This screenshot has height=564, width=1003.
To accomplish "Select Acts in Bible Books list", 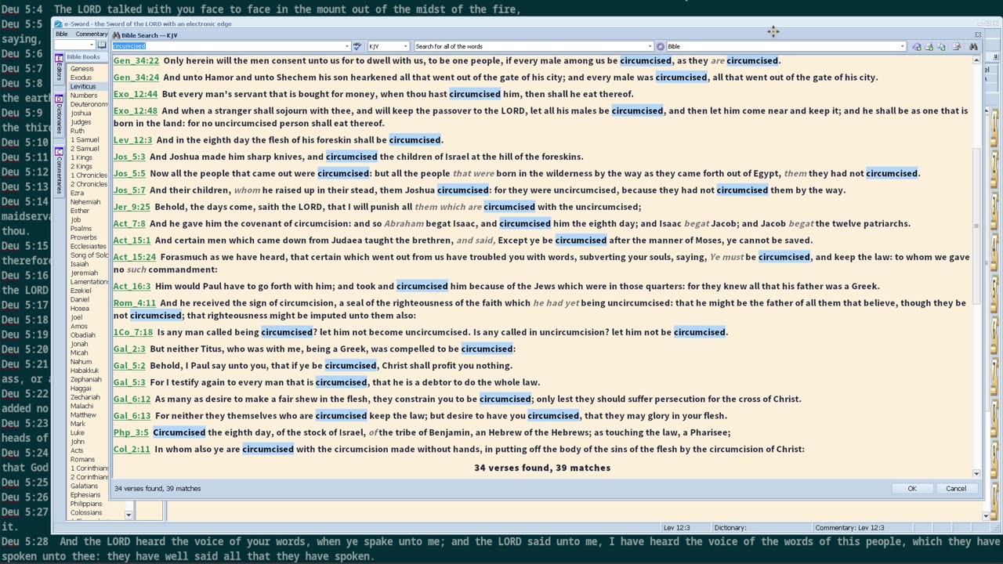I will pos(77,451).
